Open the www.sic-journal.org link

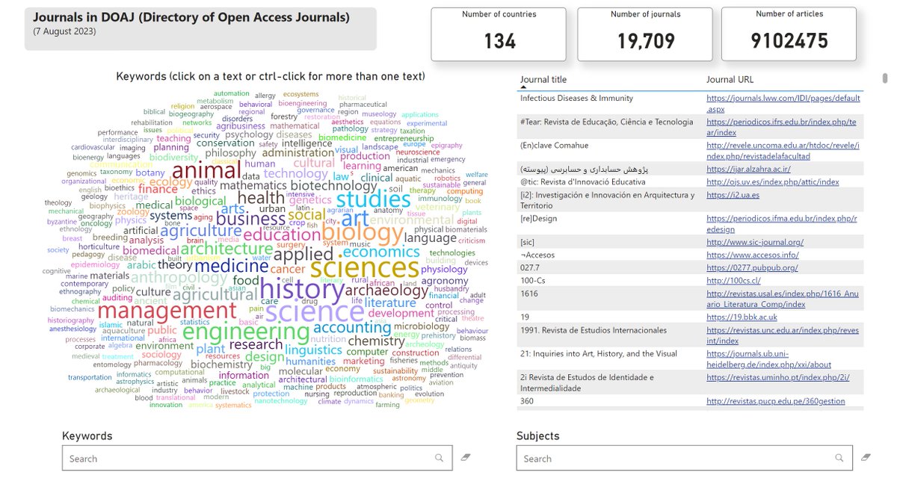(755, 242)
